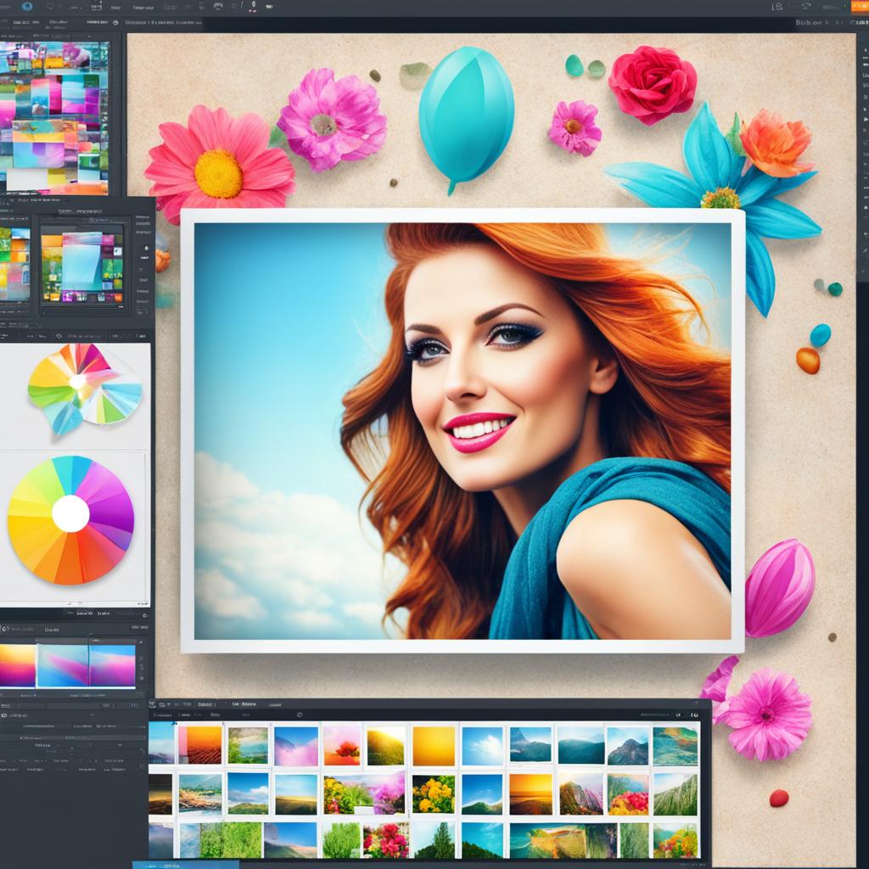Select the solid orange-yellow thumbnail in filmstrip

pos(434,746)
